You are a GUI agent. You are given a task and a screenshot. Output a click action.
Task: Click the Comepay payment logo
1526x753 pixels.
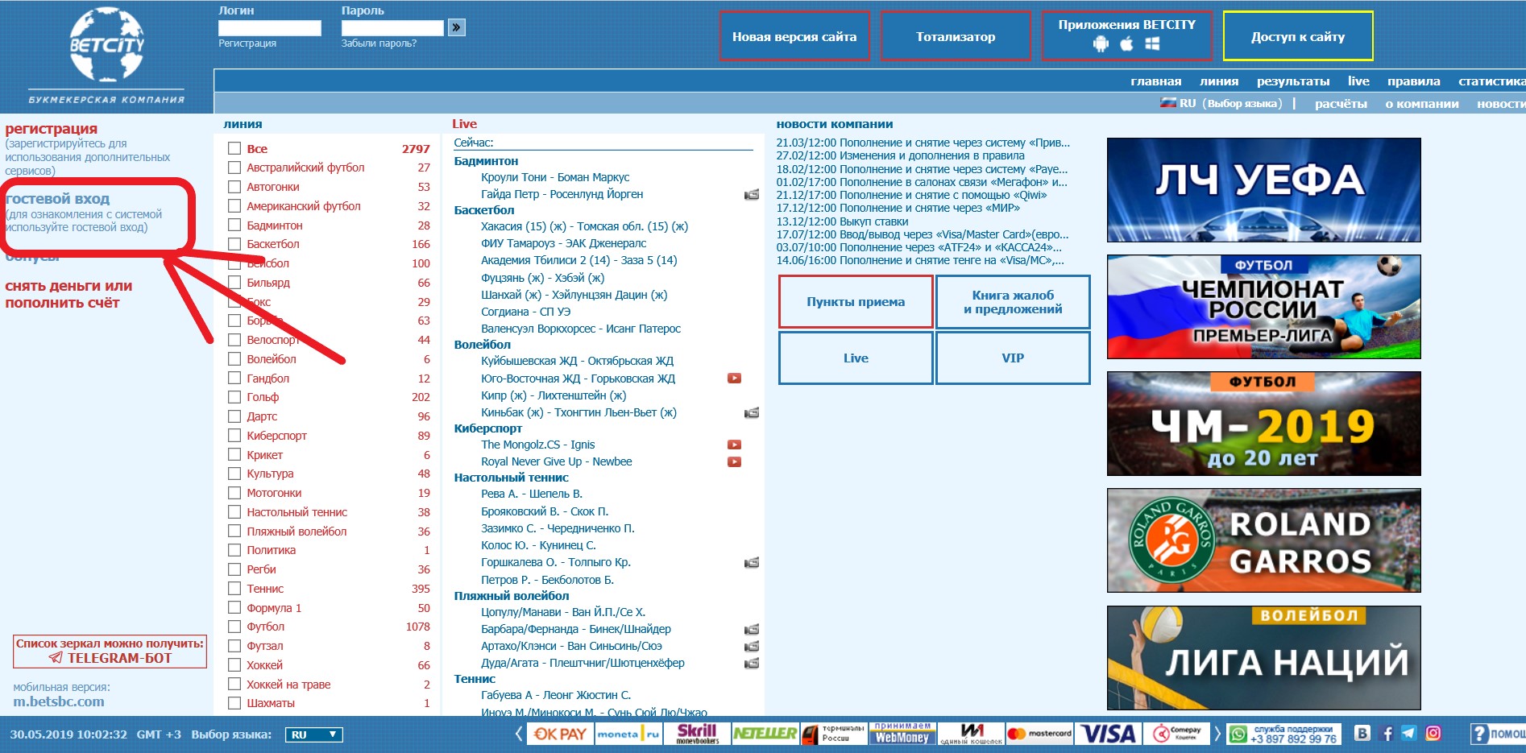pos(1177,734)
